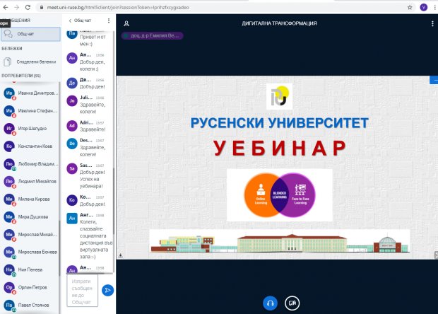Select user Ния Пенева in list

(x=30, y=270)
